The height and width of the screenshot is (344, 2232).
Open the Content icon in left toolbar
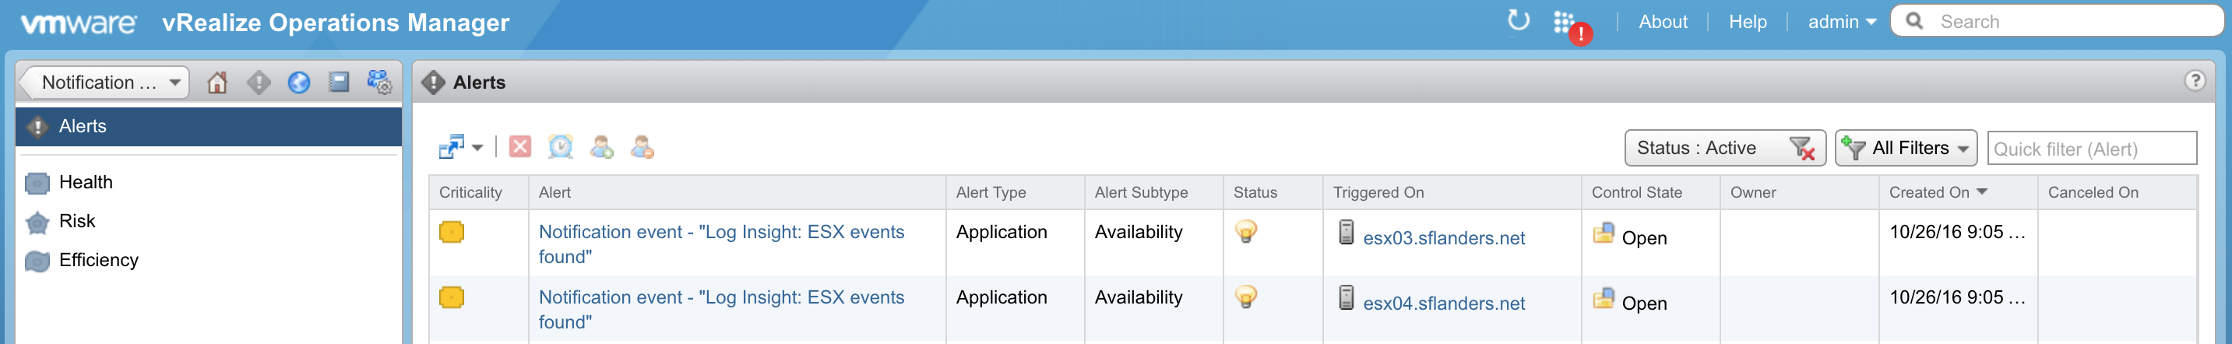339,82
